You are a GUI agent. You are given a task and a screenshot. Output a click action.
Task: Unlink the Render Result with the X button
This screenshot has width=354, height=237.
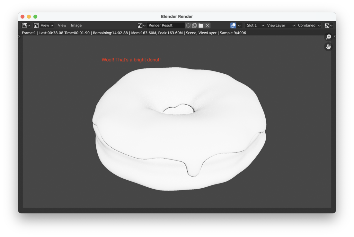(x=207, y=25)
